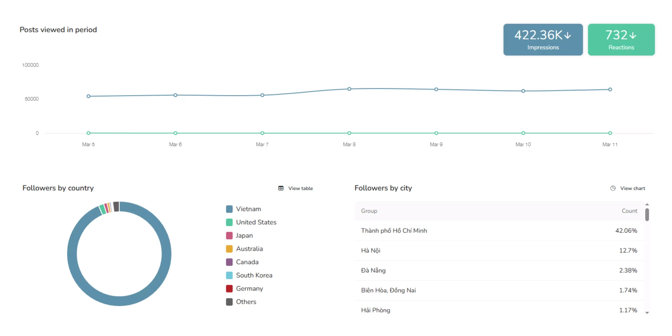Toggle South Korea legend swatch
The width and height of the screenshot is (672, 336).
[229, 275]
